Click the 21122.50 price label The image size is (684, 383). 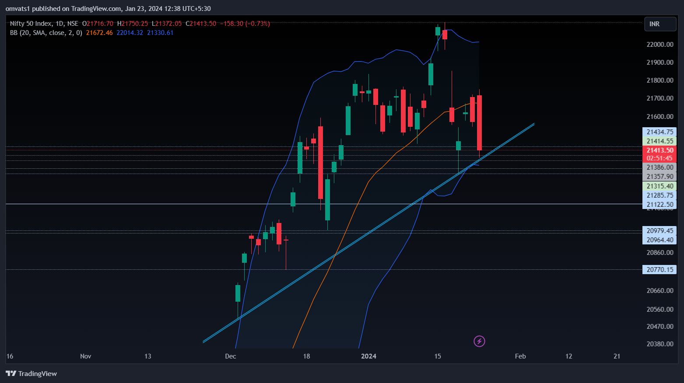tap(659, 205)
